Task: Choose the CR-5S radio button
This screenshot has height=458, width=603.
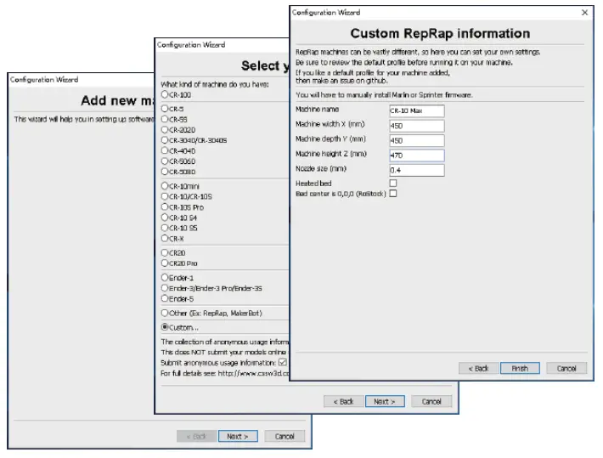Action: point(165,119)
